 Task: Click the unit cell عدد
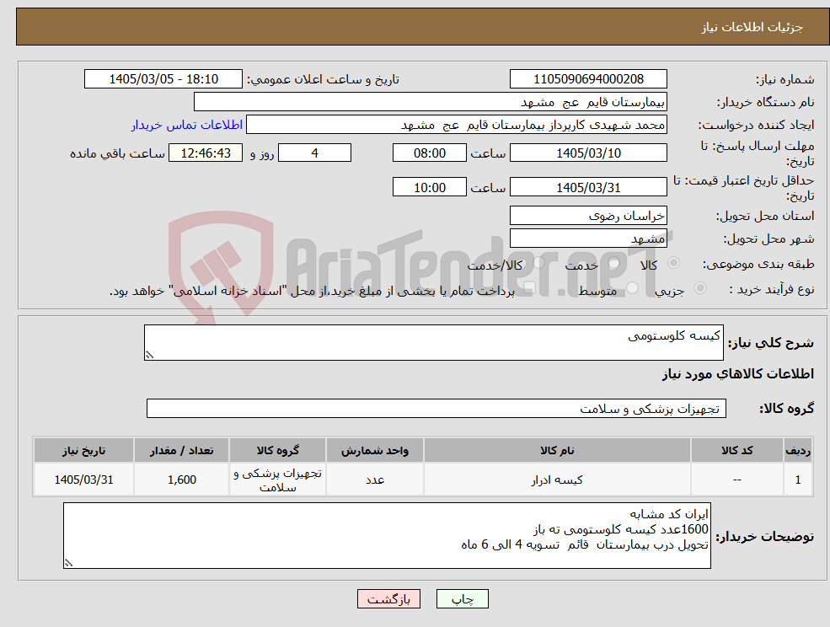[375, 480]
